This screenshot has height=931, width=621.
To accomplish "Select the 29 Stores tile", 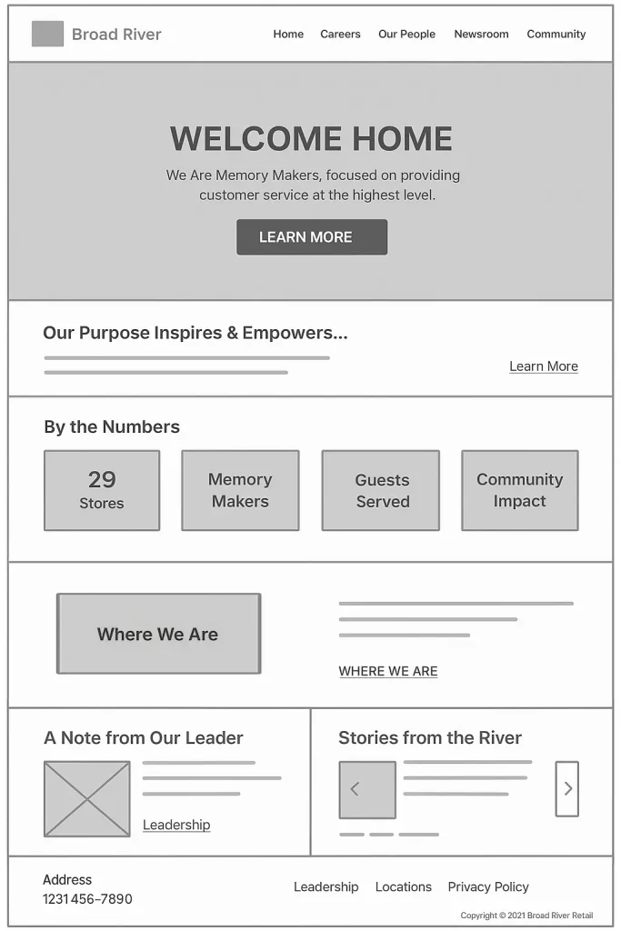I will coord(102,490).
